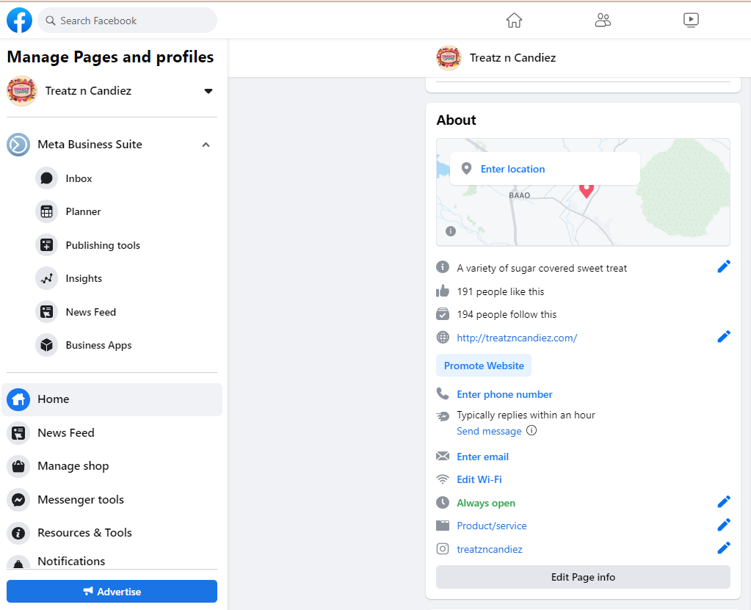Open the Watch video icon in top navigation

point(691,21)
